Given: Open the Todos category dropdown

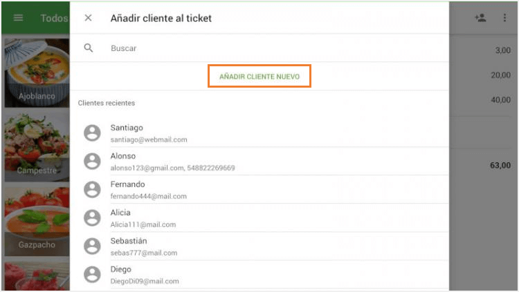Looking at the screenshot, I should (x=54, y=18).
